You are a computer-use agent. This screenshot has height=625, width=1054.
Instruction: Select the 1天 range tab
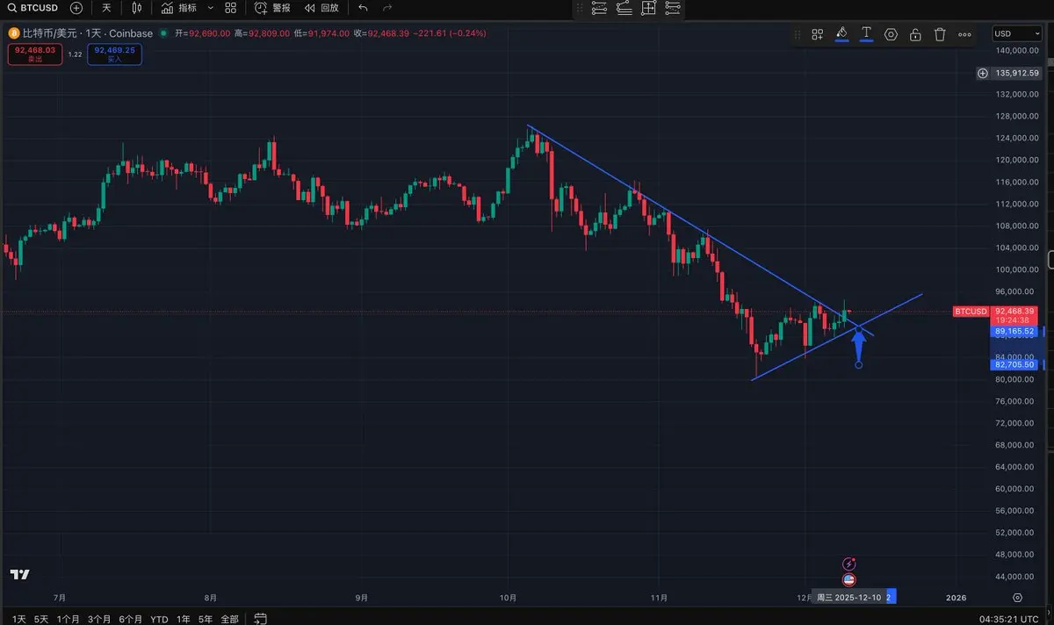[x=18, y=619]
